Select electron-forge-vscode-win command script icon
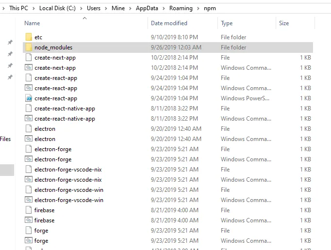This screenshot has height=250, width=331. point(29,200)
